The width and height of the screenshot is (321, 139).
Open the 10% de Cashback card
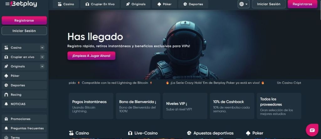232,106
